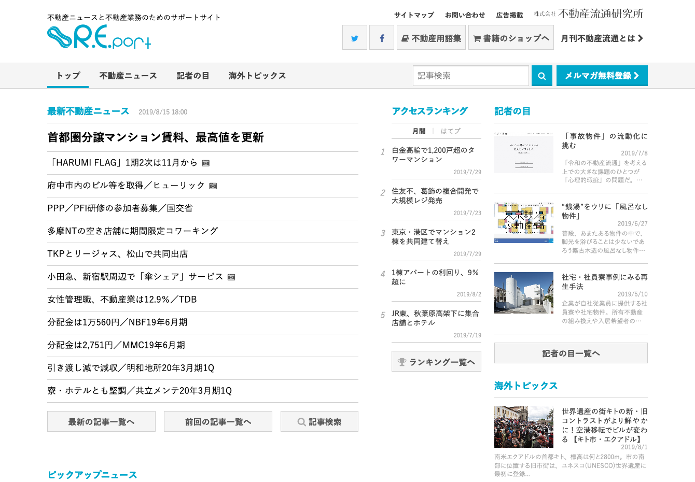
Task: Focus the 記事検索 search field
Action: point(471,76)
